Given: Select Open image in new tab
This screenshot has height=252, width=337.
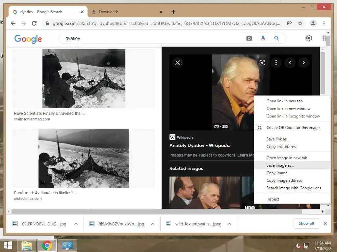Looking at the screenshot, I should (292, 158).
